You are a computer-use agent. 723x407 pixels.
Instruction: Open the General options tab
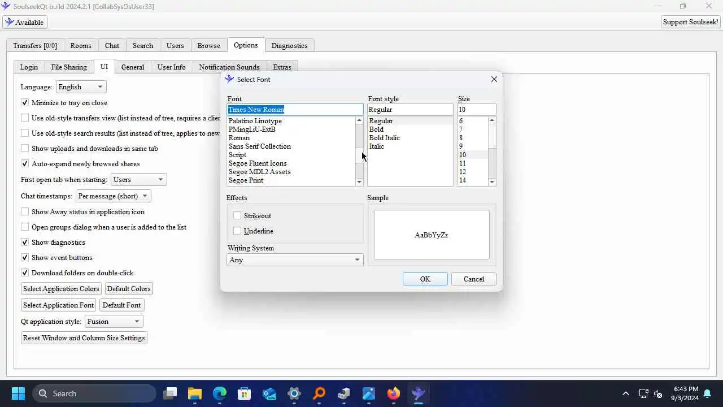point(133,67)
